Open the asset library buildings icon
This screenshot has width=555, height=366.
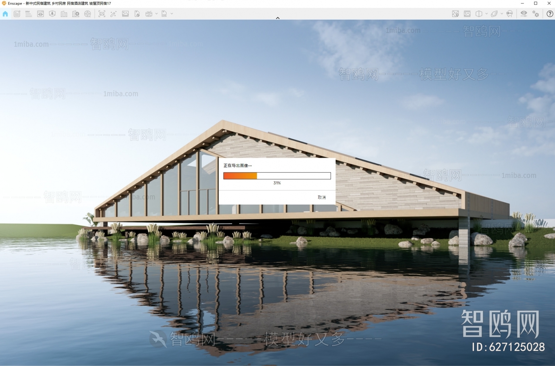(64, 14)
